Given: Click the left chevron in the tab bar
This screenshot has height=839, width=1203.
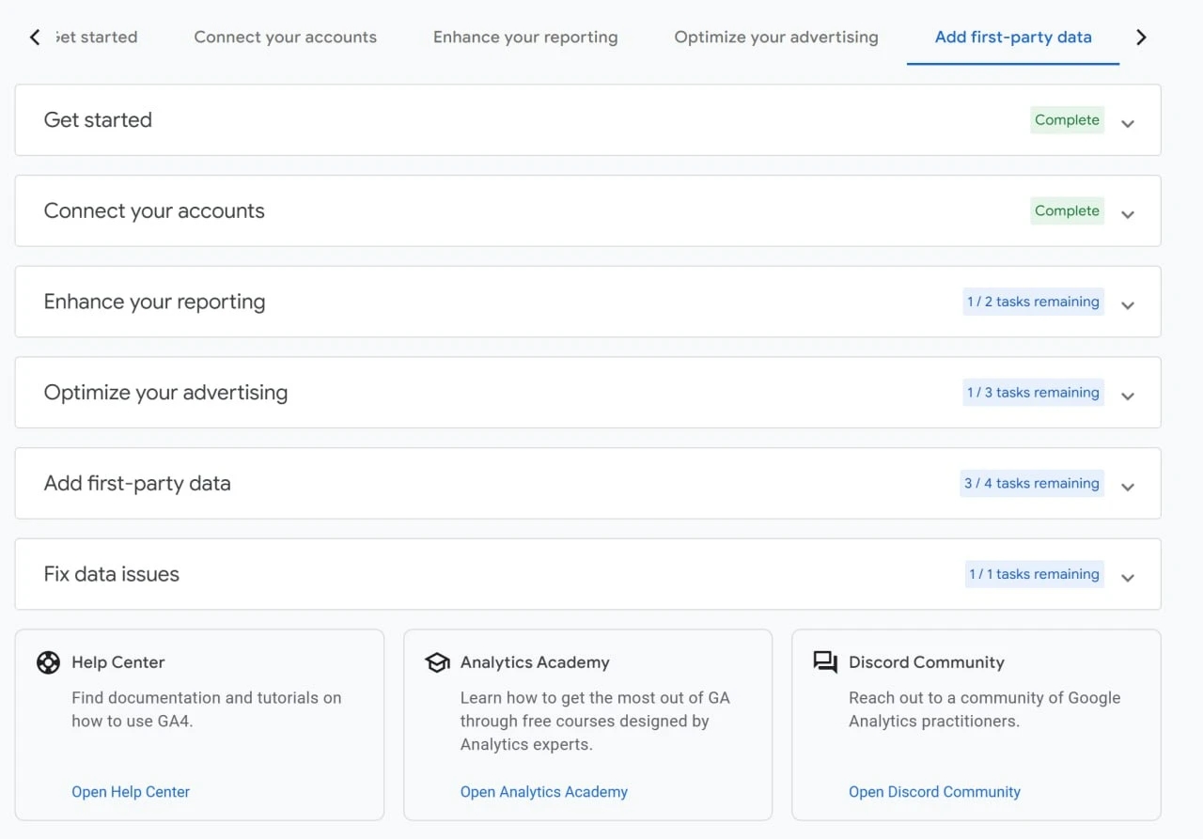Looking at the screenshot, I should [x=34, y=37].
